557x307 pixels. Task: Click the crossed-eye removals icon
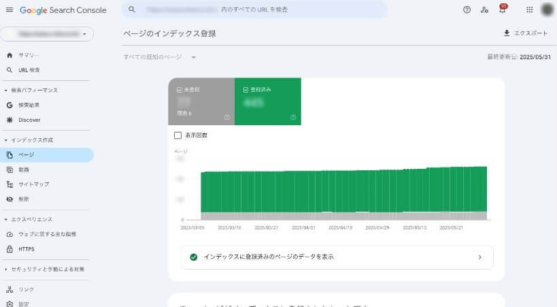click(10, 199)
